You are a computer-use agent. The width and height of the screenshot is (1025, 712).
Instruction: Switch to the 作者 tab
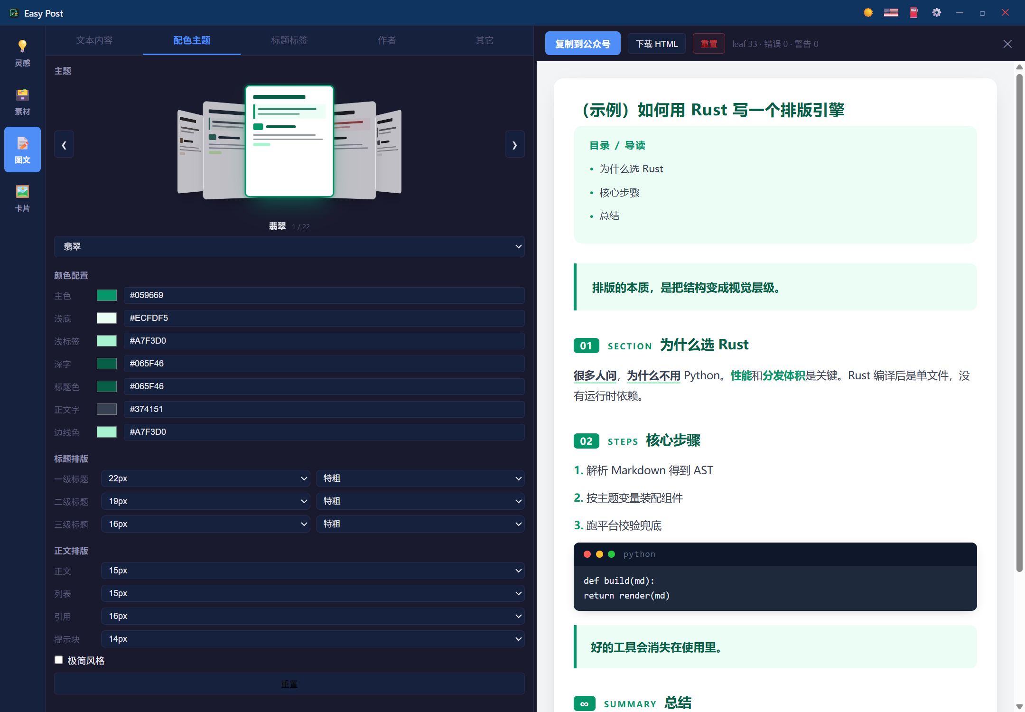click(387, 40)
